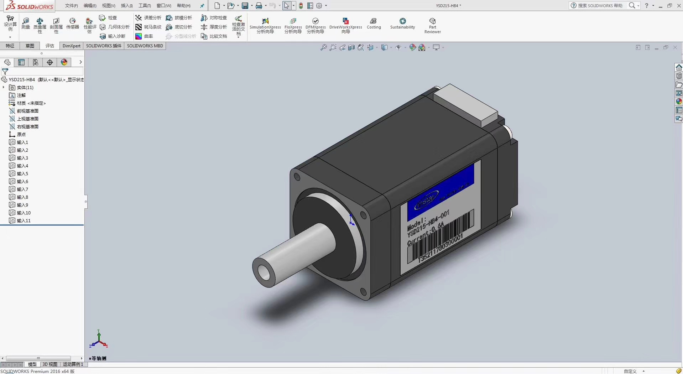Launch DFMXpress analysis wizard

click(316, 26)
